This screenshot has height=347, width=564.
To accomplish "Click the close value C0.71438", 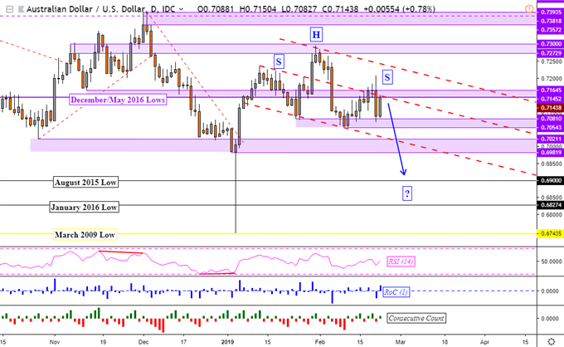I will pos(340,9).
